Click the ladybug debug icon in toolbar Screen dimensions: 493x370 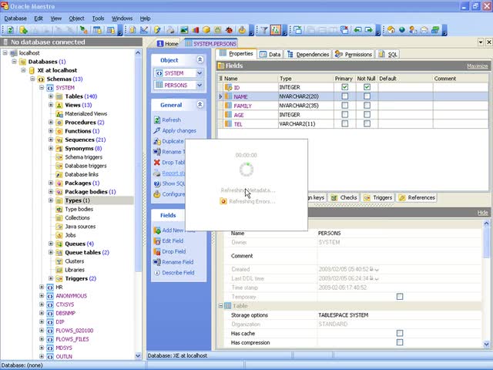pyautogui.click(x=230, y=30)
